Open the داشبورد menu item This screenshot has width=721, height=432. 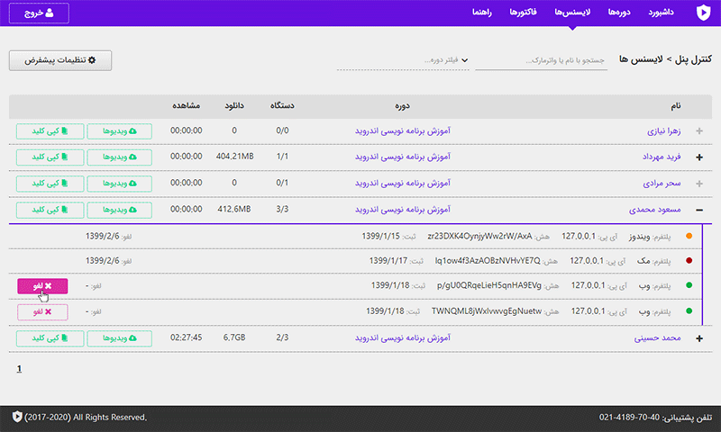[661, 13]
